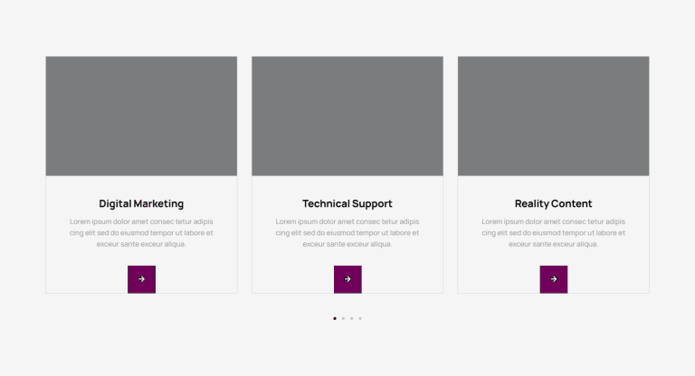Open the Technical Support heading link
Screen dimensions: 695x376
tap(347, 203)
